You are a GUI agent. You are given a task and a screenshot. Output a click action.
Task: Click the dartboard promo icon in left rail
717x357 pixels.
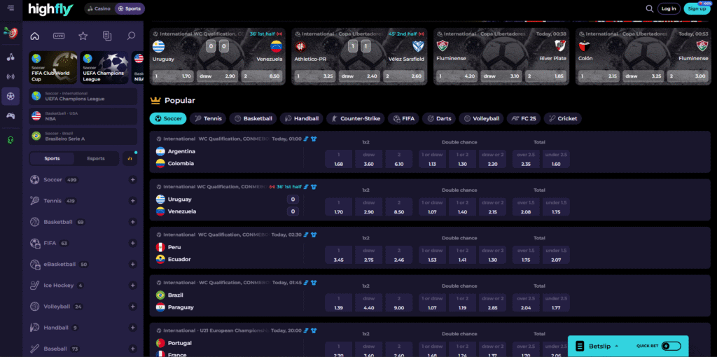pyautogui.click(x=11, y=33)
